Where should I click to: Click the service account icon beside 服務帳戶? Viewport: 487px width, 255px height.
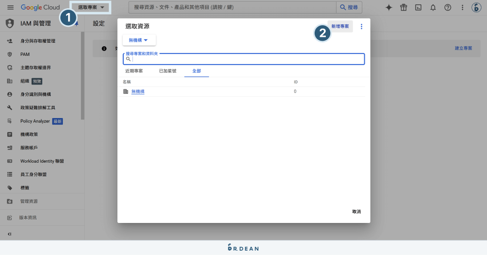click(10, 148)
